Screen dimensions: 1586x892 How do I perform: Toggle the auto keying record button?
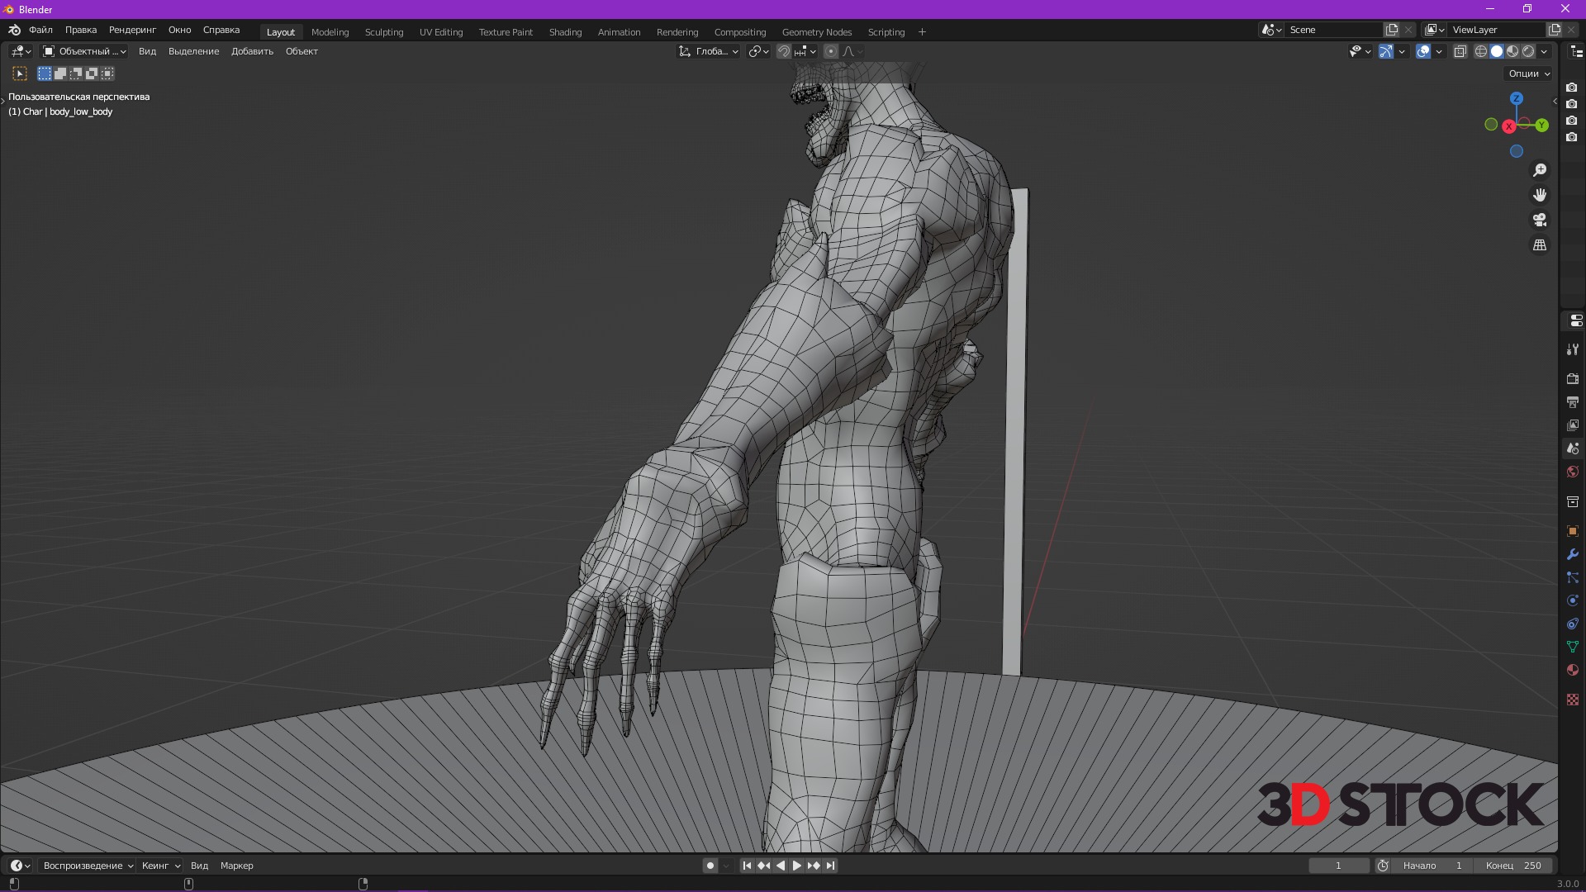tap(710, 866)
